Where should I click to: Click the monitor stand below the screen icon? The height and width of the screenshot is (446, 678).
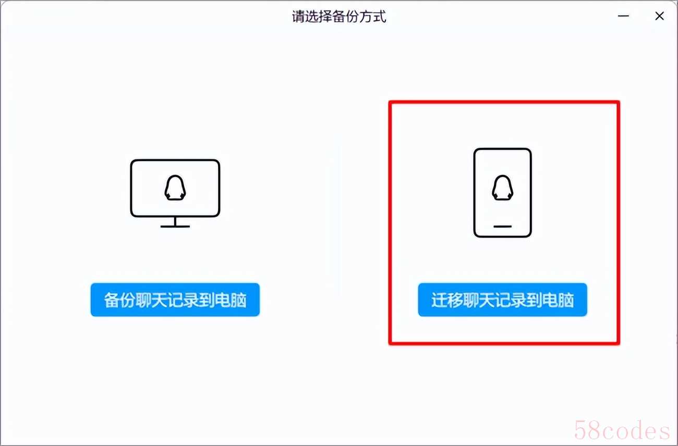point(175,222)
